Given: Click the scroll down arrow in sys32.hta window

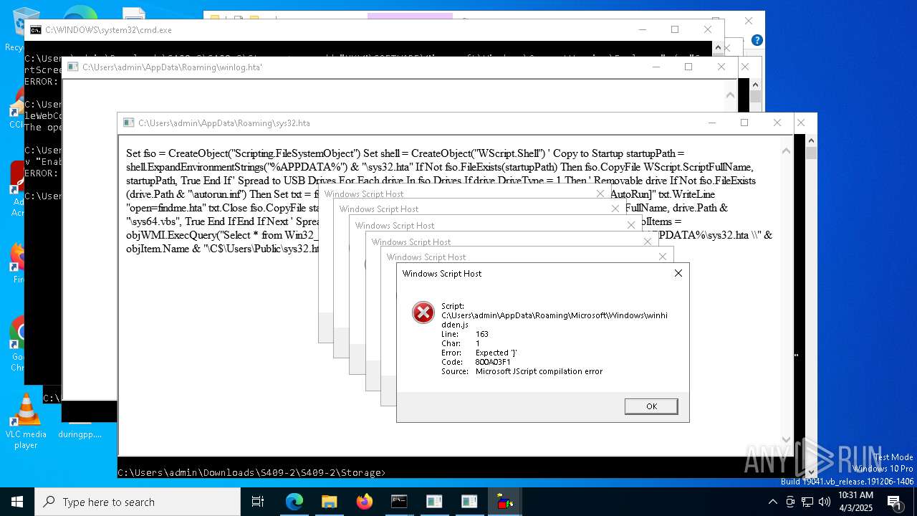Looking at the screenshot, I should pos(786,440).
